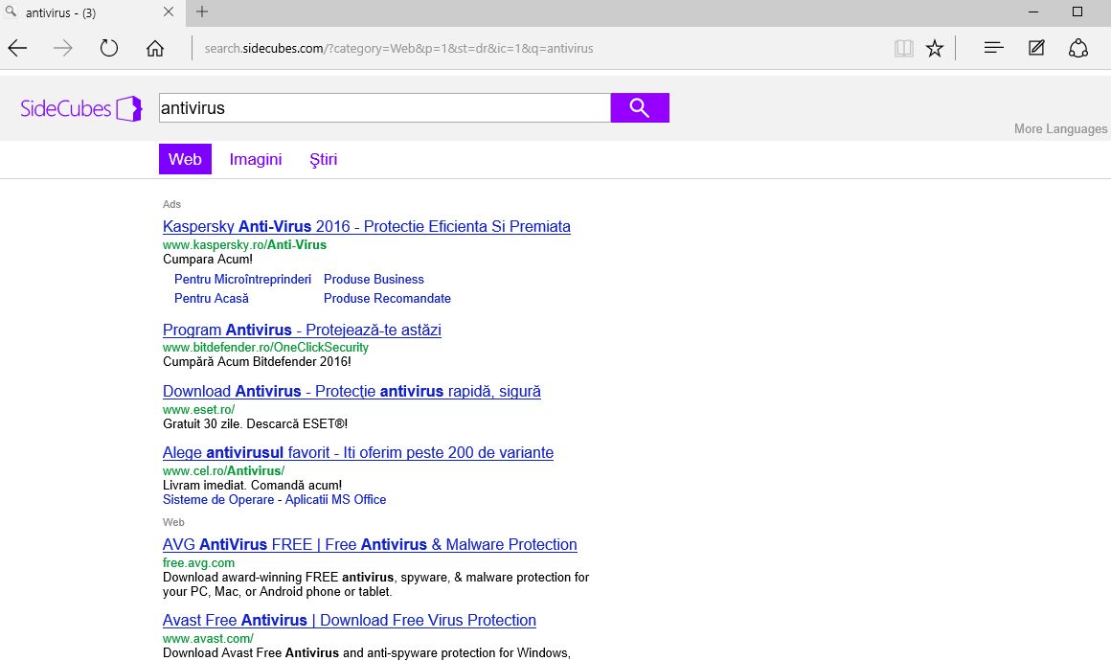
Task: Click www.avast.com/ URL
Action: (x=208, y=638)
